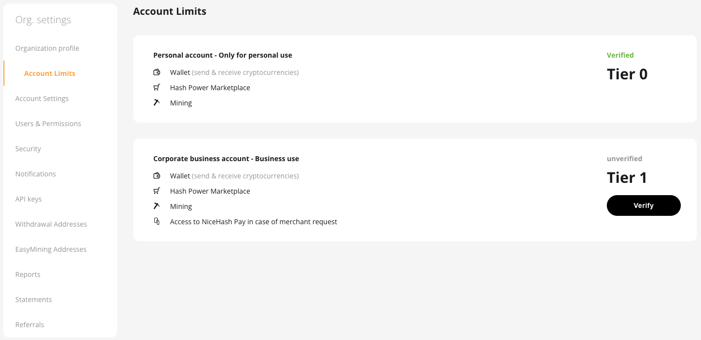
Task: Open Users & Permissions page
Action: tap(48, 124)
